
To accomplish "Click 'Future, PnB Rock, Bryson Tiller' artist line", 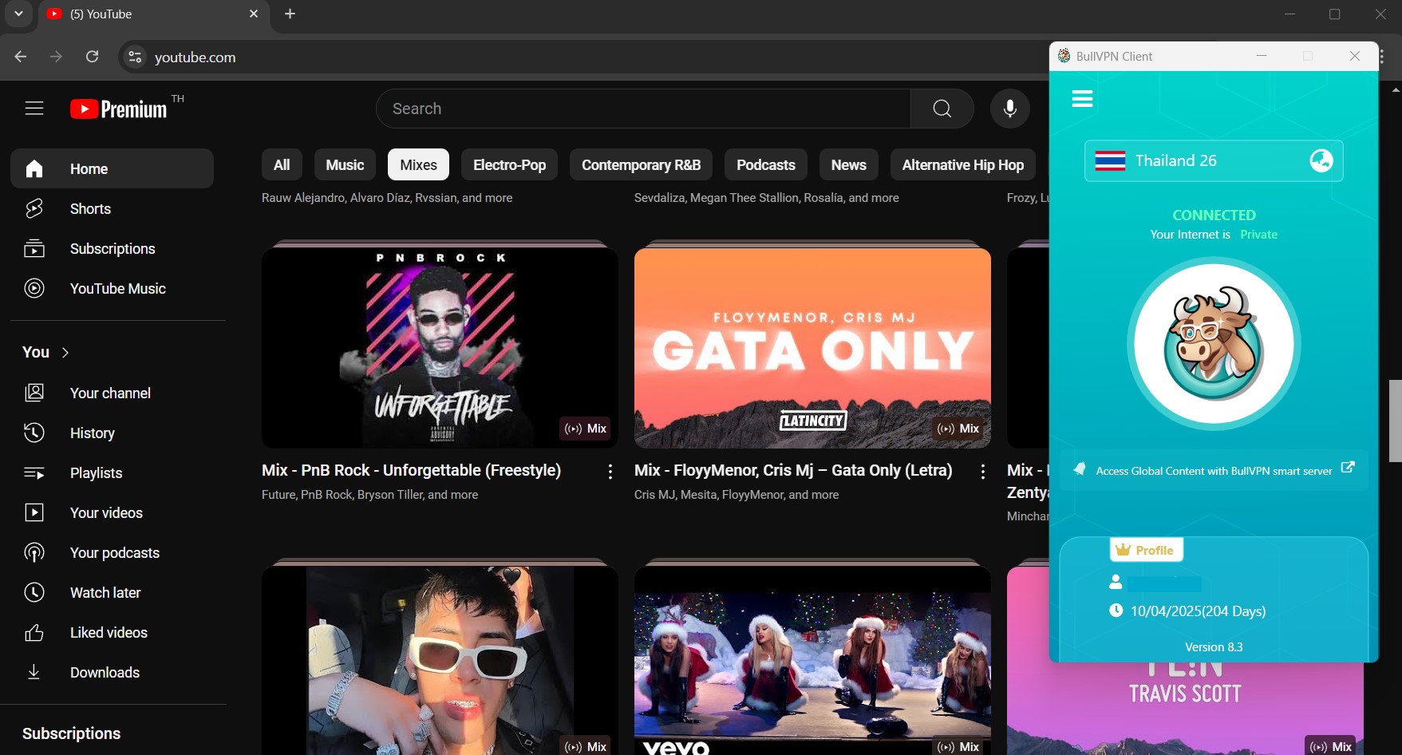I will click(x=370, y=495).
